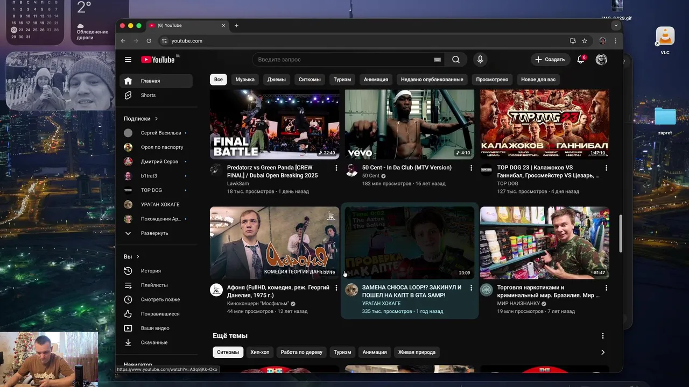
Task: Open options for Predatorz vs Green Panda video
Action: (336, 168)
